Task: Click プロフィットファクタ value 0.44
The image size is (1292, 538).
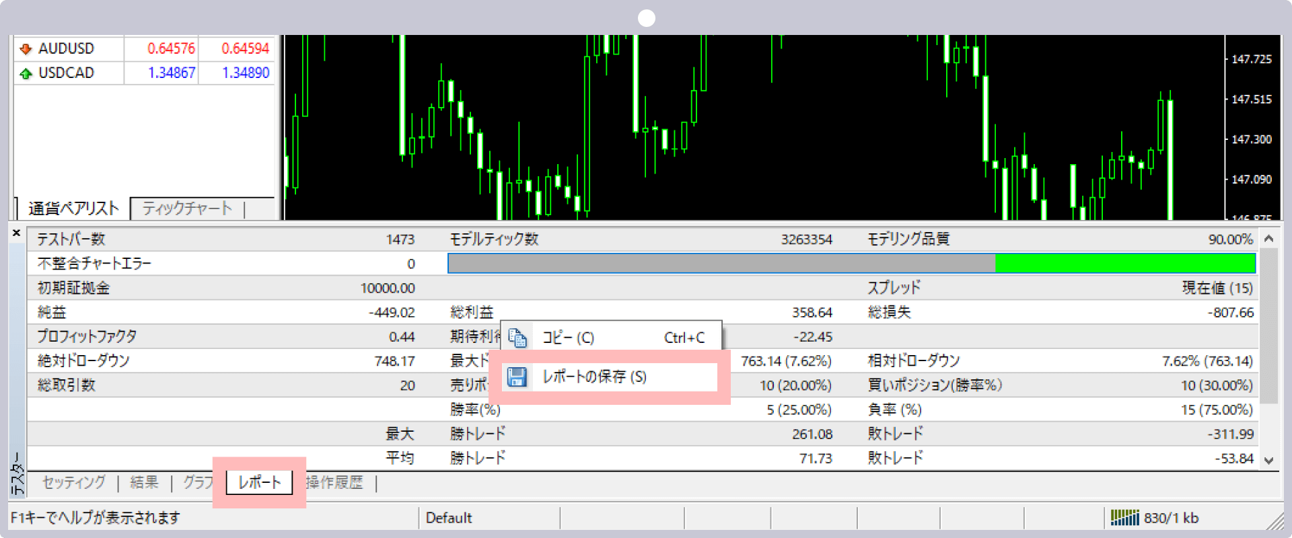Action: [402, 337]
